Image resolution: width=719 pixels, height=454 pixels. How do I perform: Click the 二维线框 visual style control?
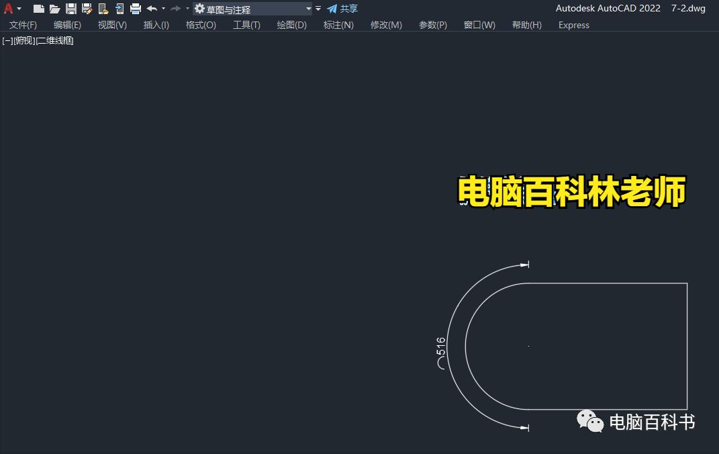click(x=55, y=40)
